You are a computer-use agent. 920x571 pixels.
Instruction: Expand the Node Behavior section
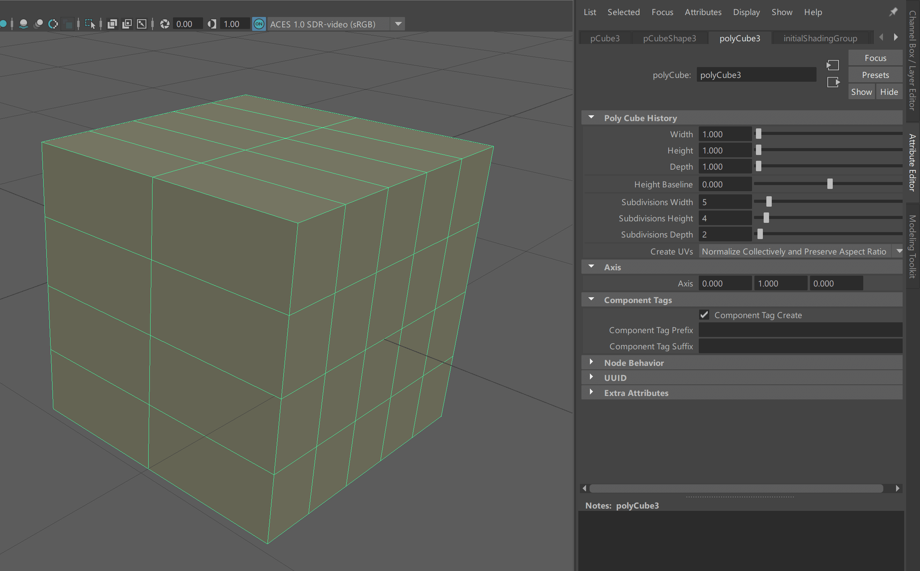591,362
